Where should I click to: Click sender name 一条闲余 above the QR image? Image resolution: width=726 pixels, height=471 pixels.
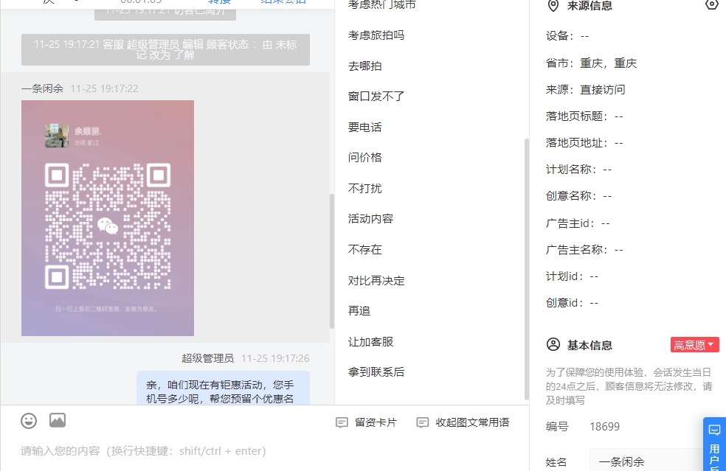pyautogui.click(x=42, y=88)
